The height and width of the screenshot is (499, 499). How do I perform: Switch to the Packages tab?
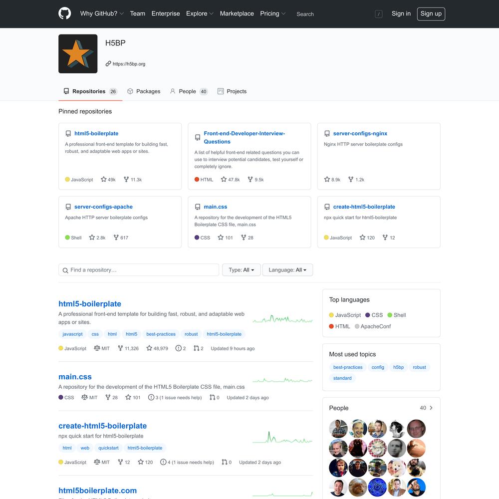coord(144,91)
